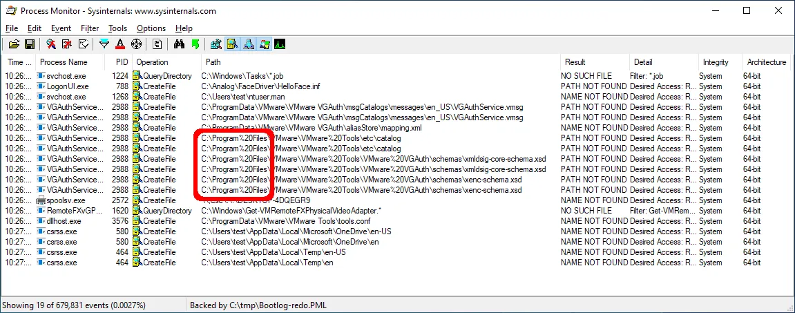Click the 'Backed by C:\tmp\Bootlog-redo.PML' status
This screenshot has height=313, width=795.
click(258, 305)
